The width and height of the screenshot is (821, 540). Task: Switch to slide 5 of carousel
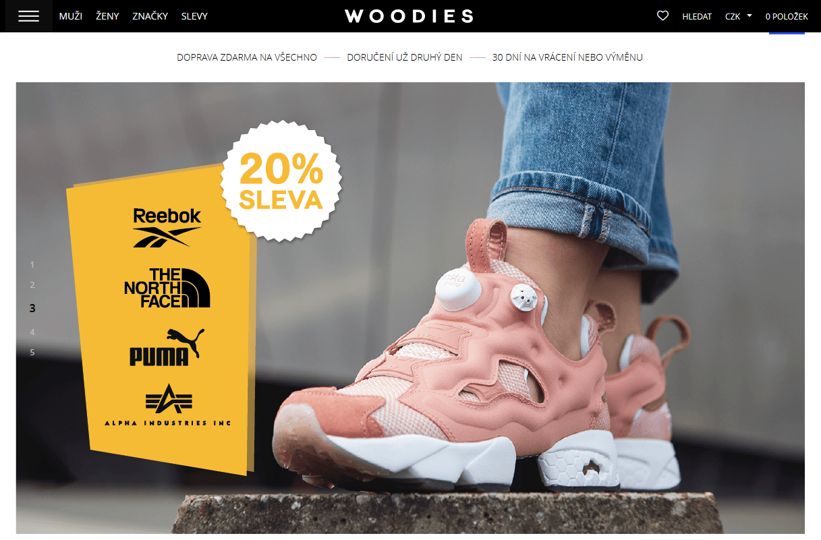tap(32, 352)
